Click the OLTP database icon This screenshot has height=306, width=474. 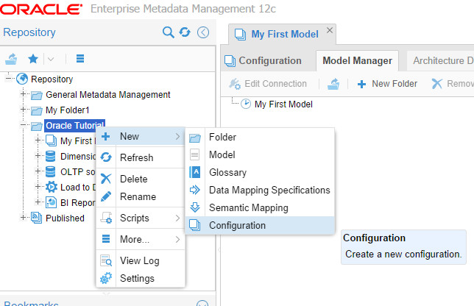(51, 171)
